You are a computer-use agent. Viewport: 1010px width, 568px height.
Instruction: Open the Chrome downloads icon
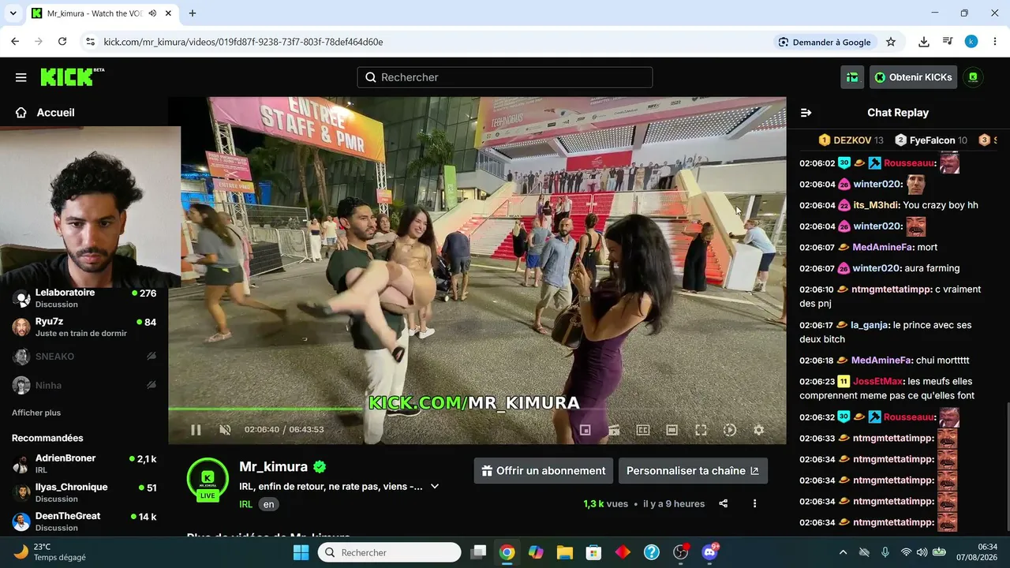[924, 42]
